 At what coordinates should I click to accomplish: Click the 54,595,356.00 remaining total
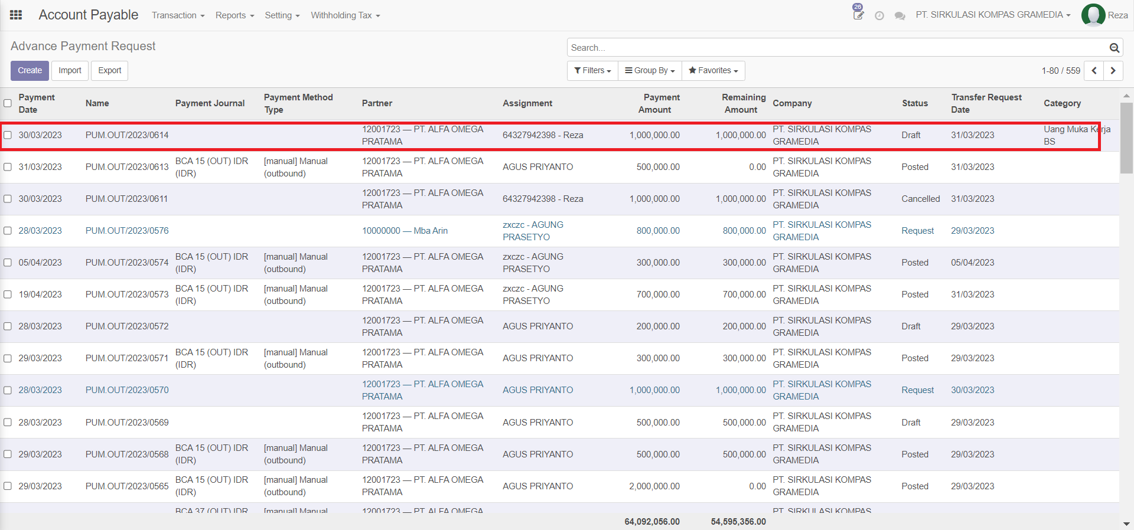pyautogui.click(x=738, y=522)
